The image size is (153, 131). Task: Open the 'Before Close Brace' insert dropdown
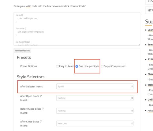pyautogui.click(x=95, y=111)
